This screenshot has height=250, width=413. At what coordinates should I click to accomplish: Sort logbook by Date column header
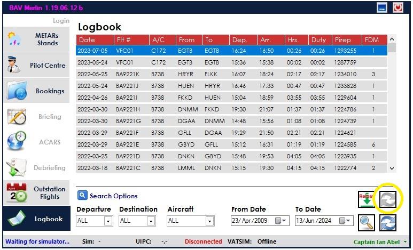pyautogui.click(x=95, y=39)
